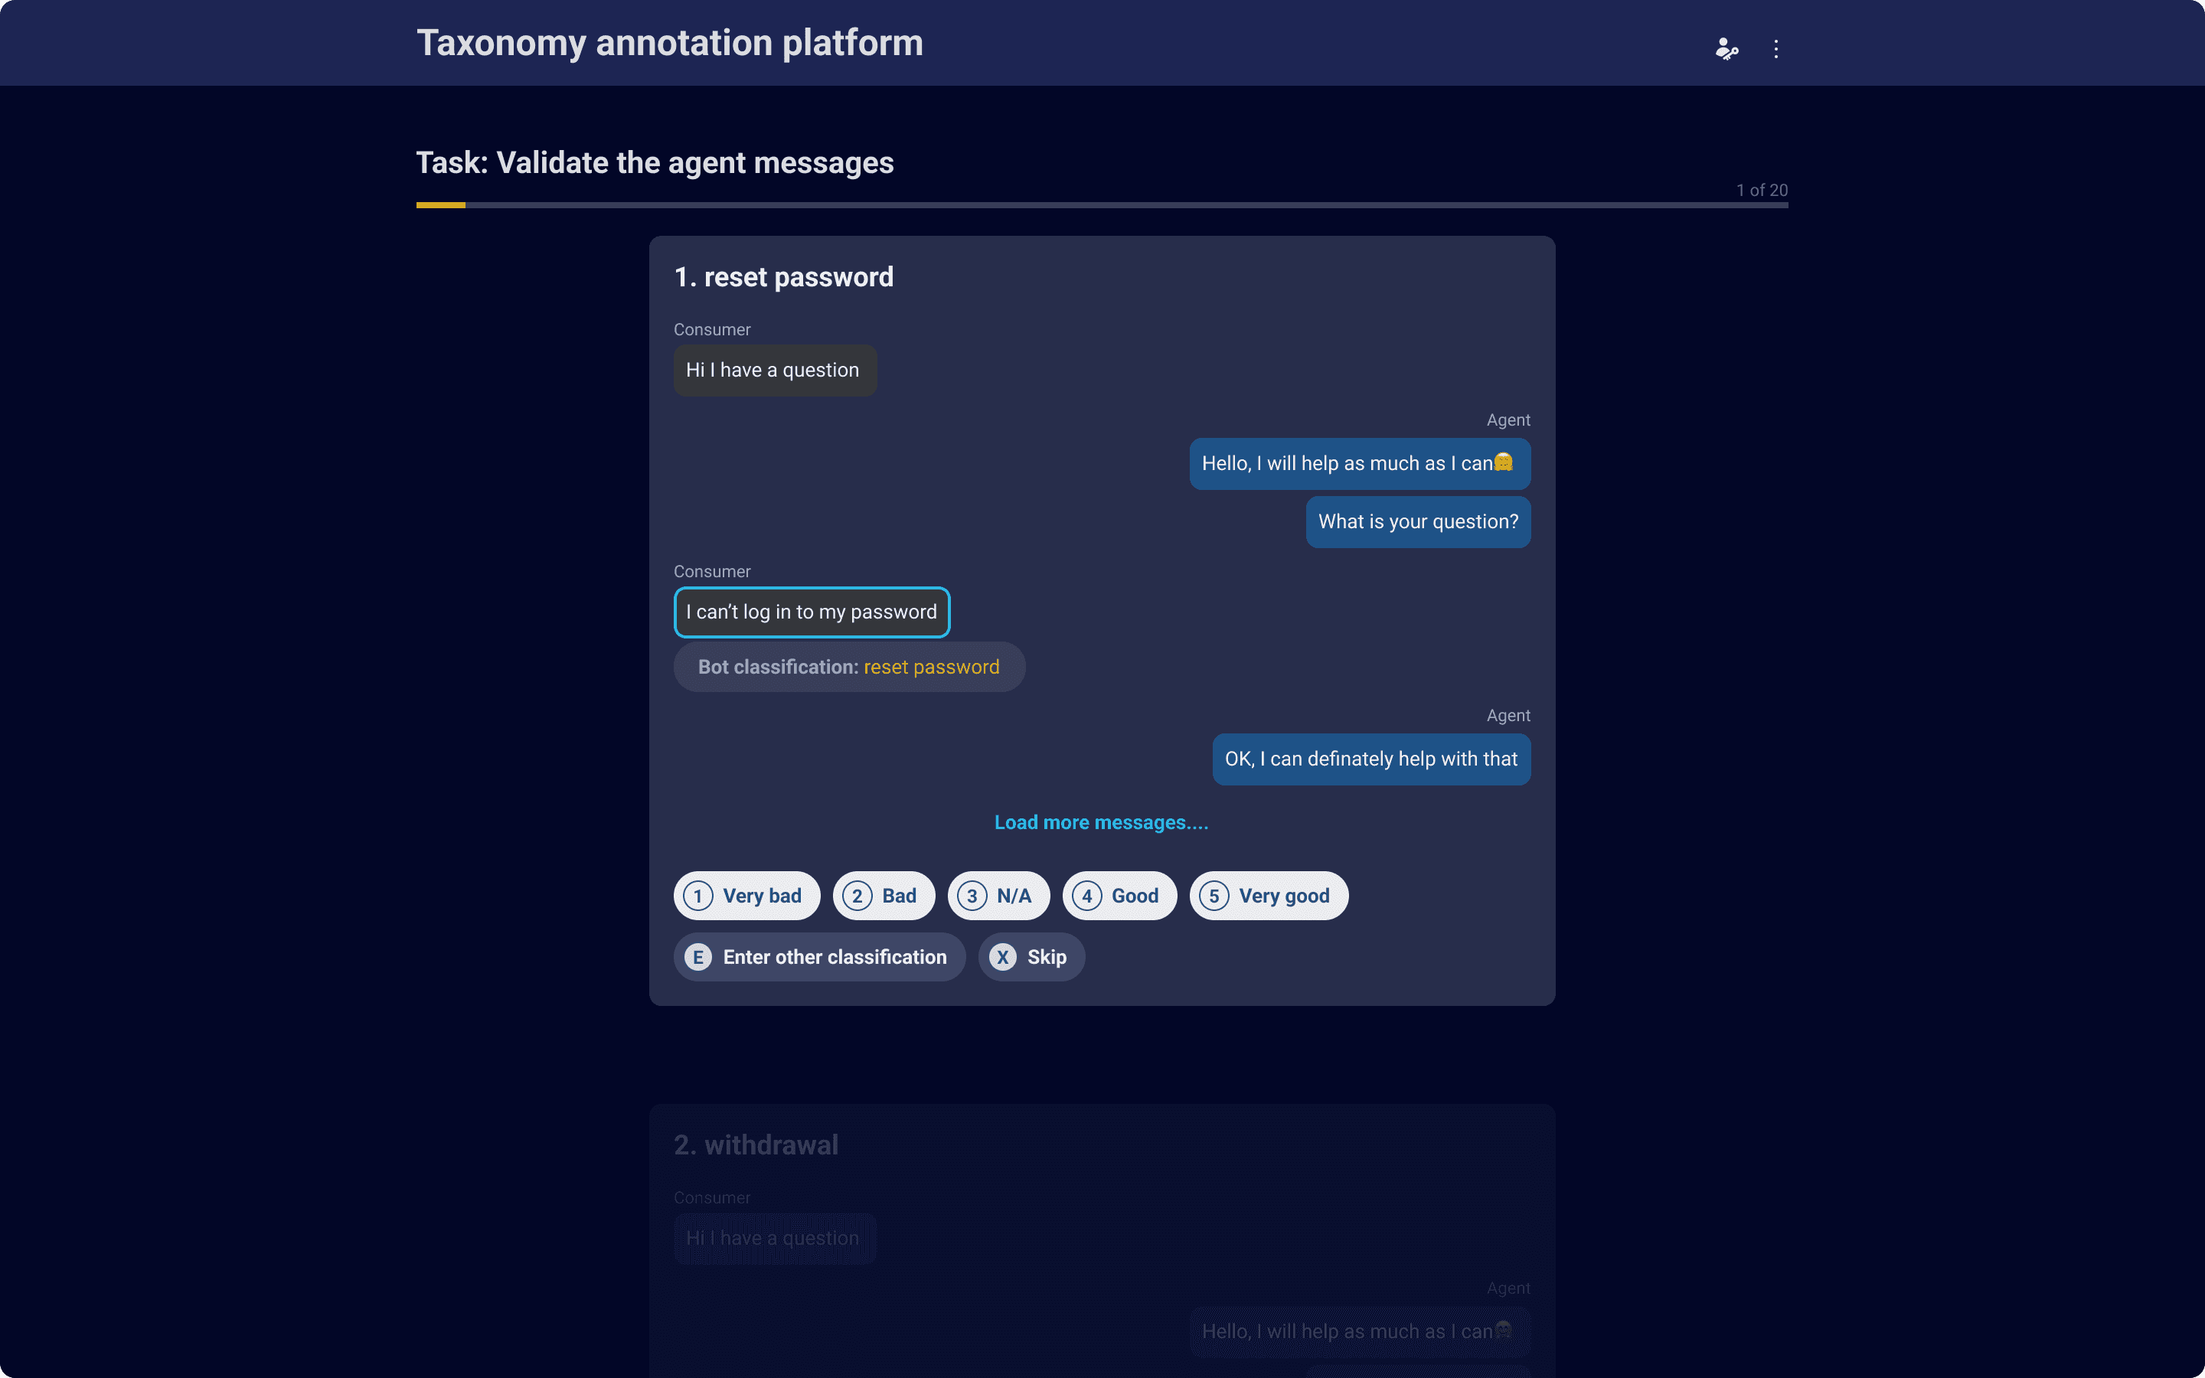
Task: Click the Skip button icon
Action: point(1001,955)
